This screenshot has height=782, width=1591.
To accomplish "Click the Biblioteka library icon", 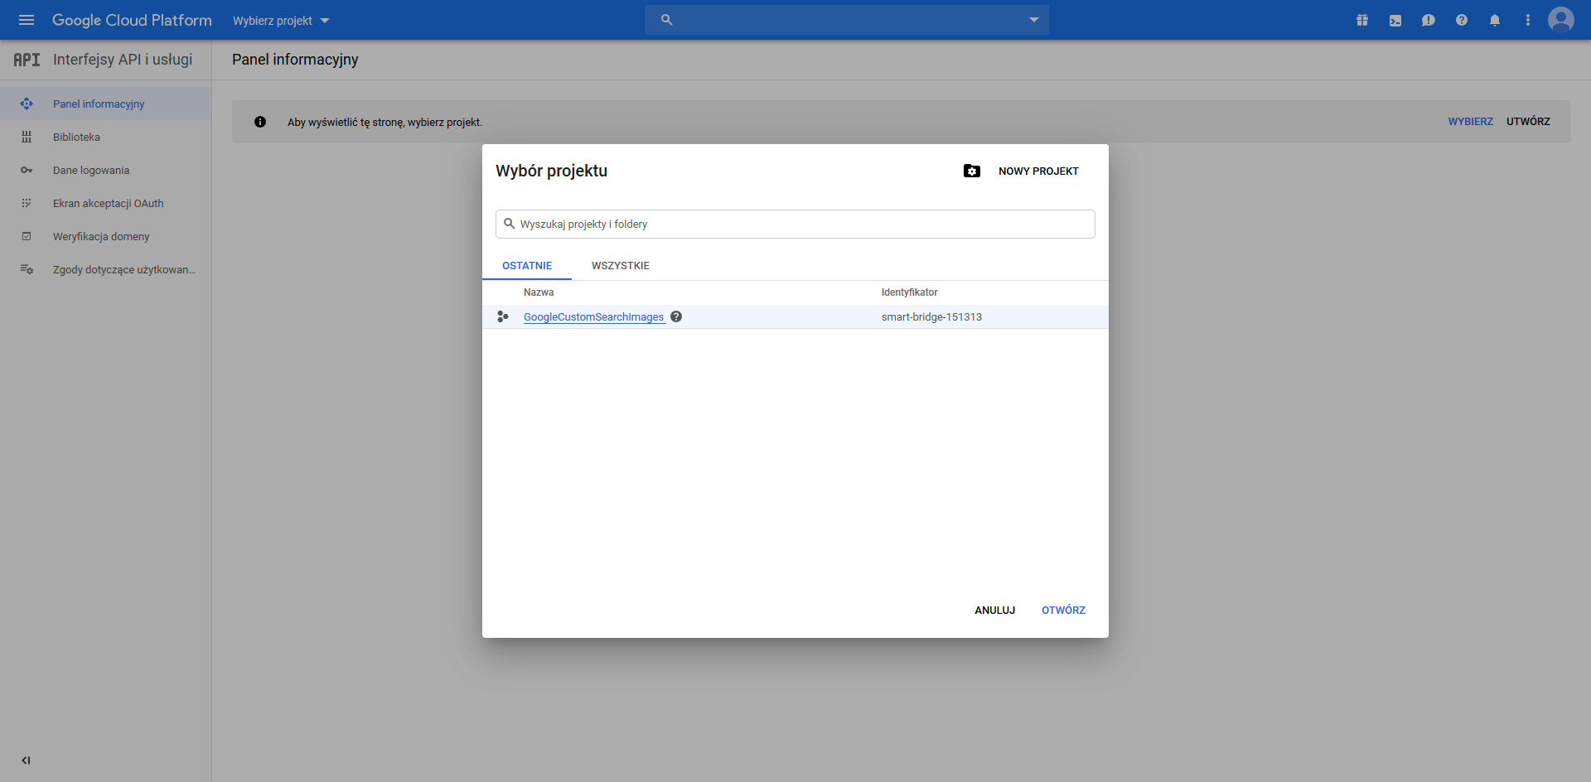I will pyautogui.click(x=27, y=137).
